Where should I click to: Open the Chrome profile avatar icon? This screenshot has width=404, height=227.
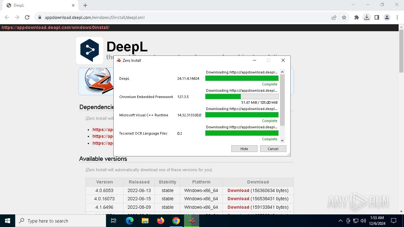tap(387, 17)
